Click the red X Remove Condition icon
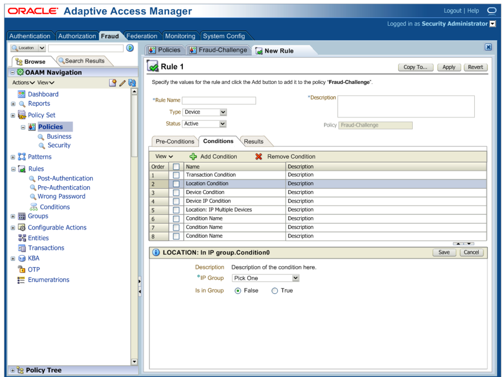This screenshot has width=503, height=377. tap(259, 157)
